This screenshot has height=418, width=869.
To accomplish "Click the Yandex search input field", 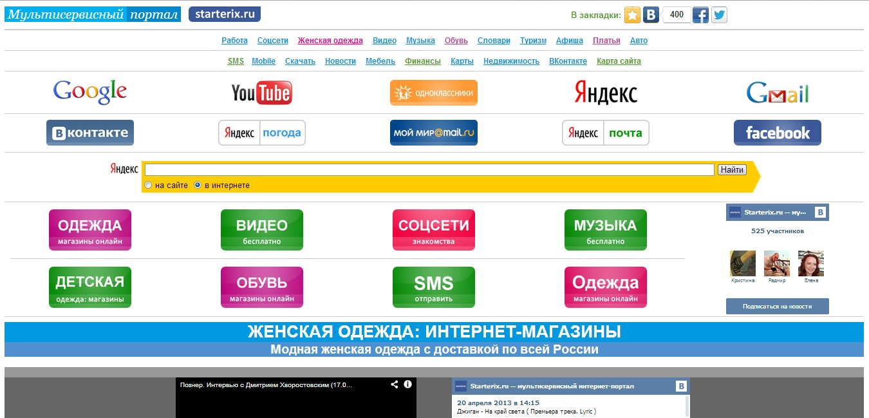I will [x=429, y=170].
